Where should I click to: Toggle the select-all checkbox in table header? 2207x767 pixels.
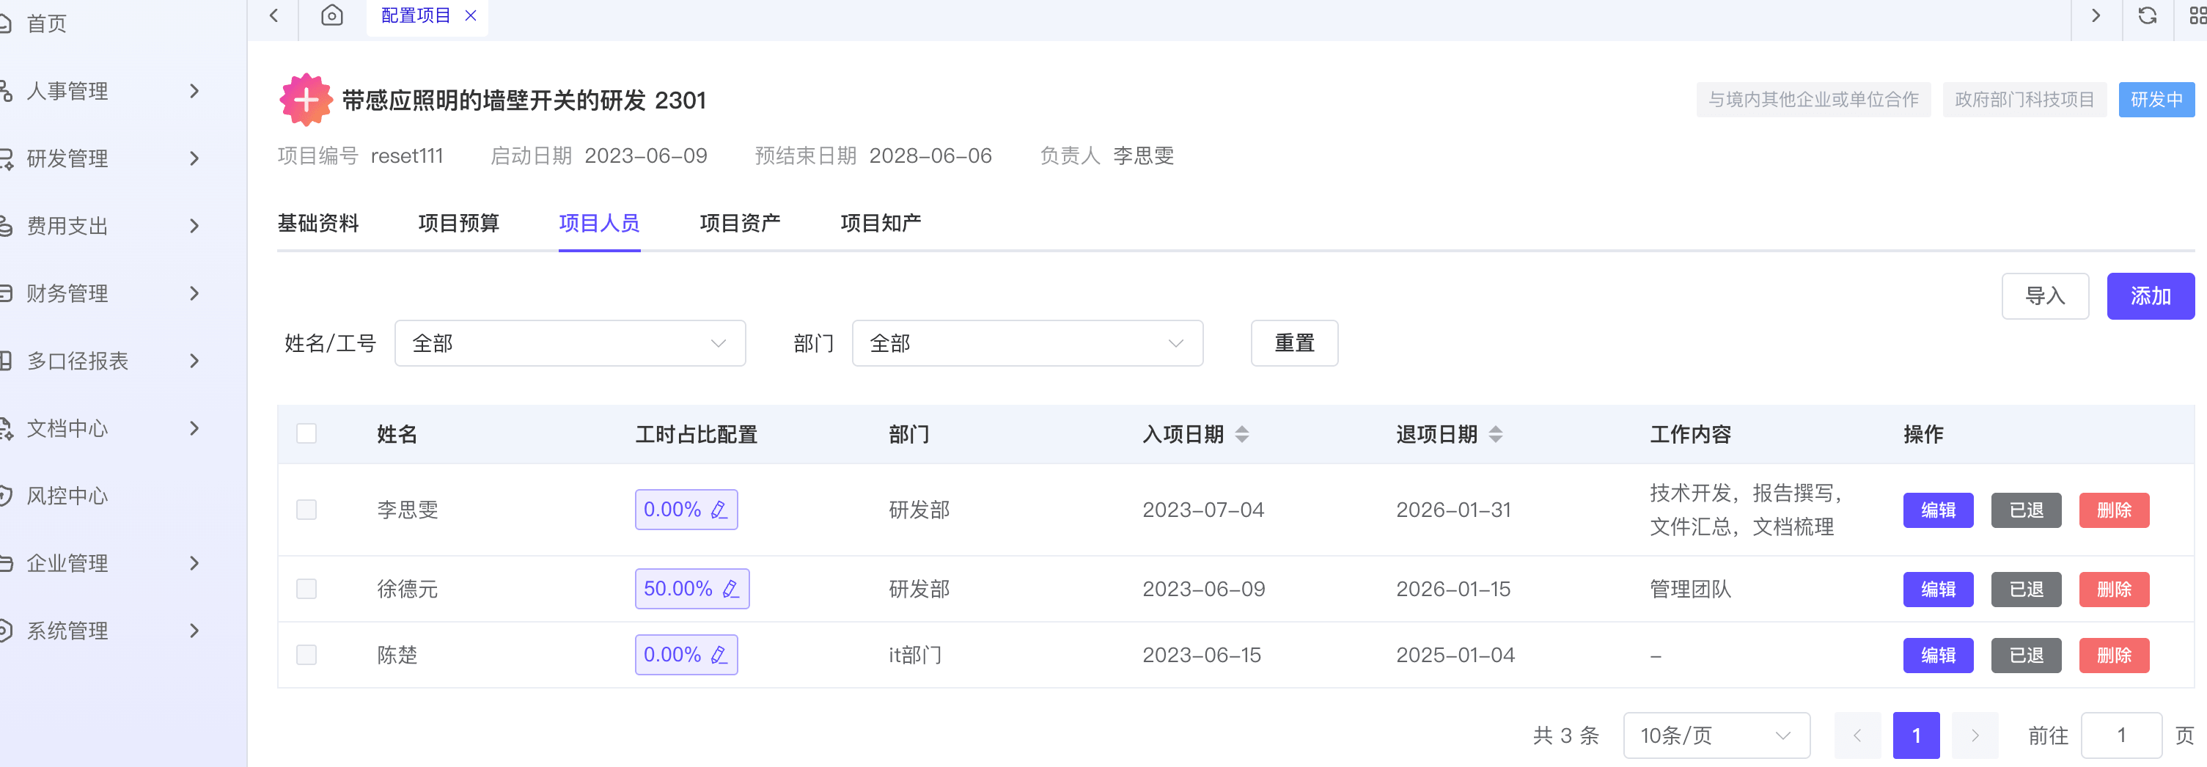pyautogui.click(x=306, y=433)
